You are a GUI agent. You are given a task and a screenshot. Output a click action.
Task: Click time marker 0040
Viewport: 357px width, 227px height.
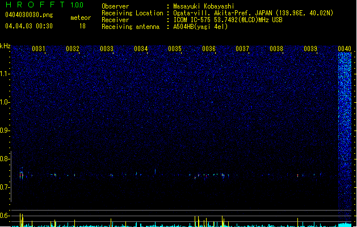[345, 49]
